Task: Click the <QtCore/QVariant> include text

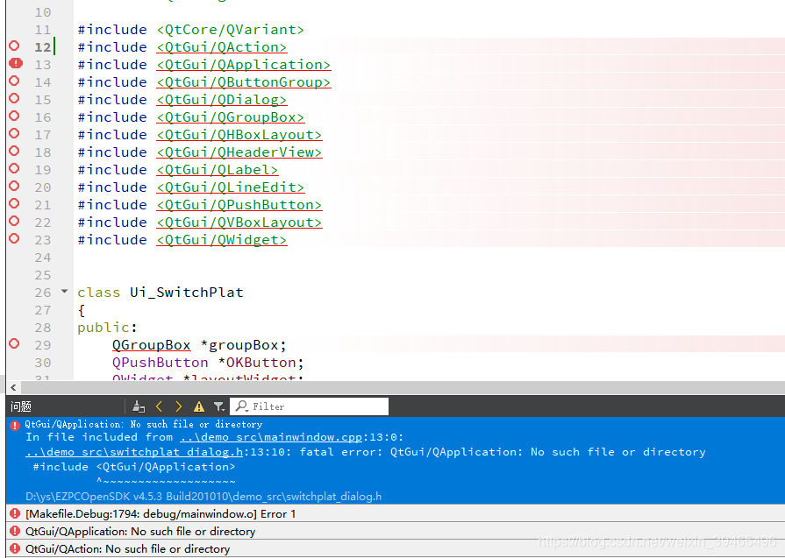Action: 231,30
